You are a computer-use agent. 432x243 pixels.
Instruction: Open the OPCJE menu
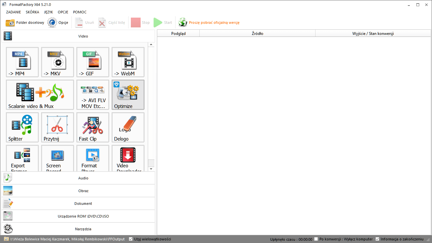[63, 12]
